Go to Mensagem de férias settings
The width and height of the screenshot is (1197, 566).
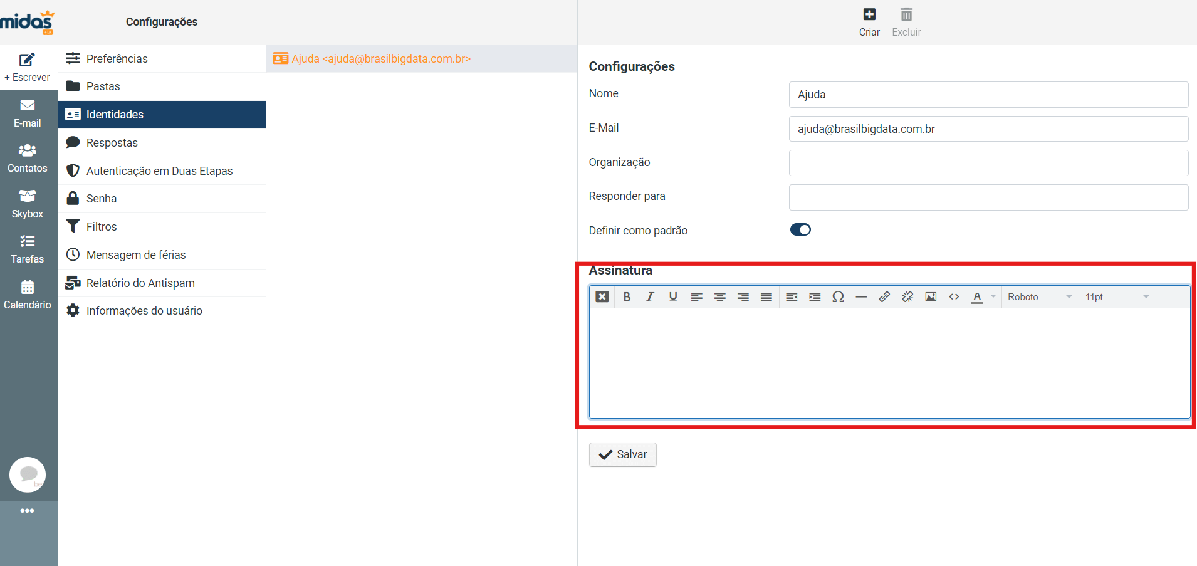136,255
